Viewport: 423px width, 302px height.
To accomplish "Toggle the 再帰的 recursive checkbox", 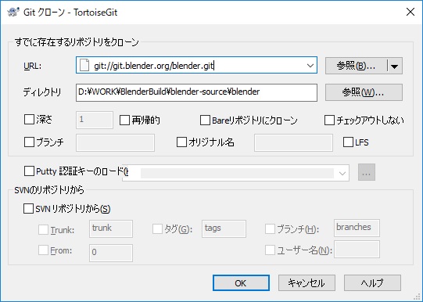I will pyautogui.click(x=124, y=120).
